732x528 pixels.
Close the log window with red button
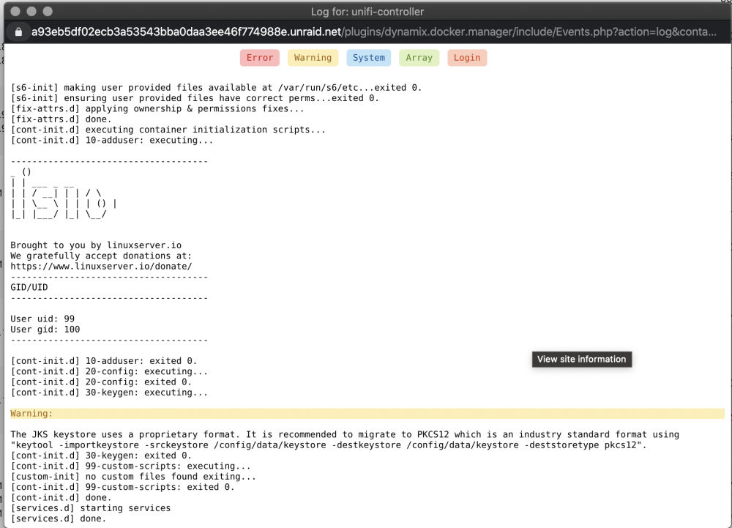(15, 11)
